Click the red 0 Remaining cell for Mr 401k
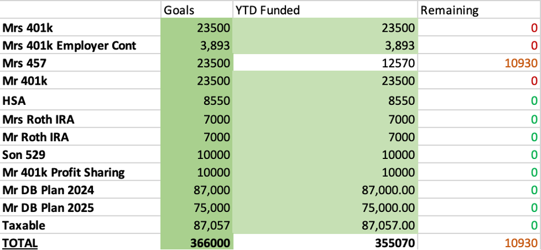Image resolution: width=541 pixels, height=250 pixels. (533, 81)
